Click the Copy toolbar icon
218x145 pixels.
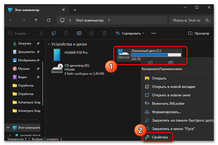point(54,33)
